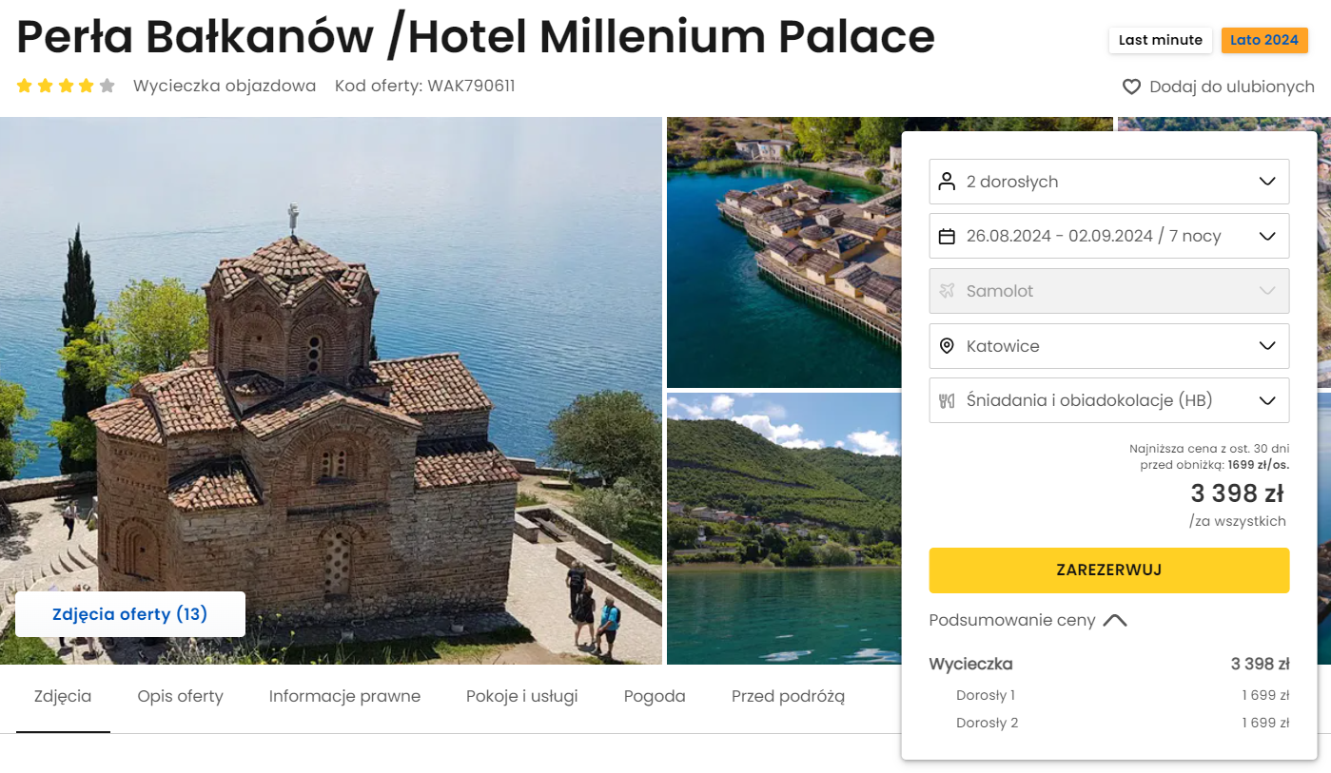Click the heart icon for favorites

pos(1131,87)
